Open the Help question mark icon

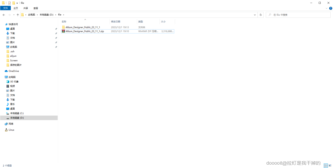(x=330, y=8)
